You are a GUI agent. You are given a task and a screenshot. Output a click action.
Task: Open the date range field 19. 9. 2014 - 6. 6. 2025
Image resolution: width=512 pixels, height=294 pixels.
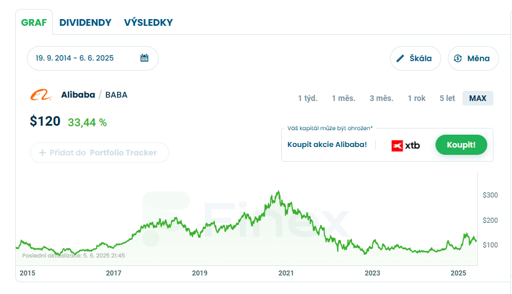click(x=93, y=58)
